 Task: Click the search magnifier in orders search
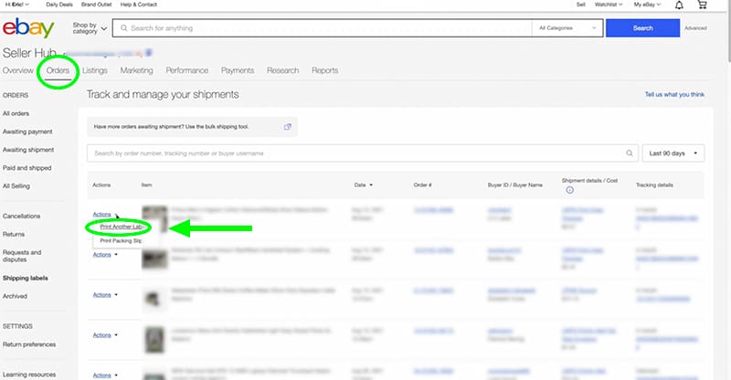click(x=630, y=153)
